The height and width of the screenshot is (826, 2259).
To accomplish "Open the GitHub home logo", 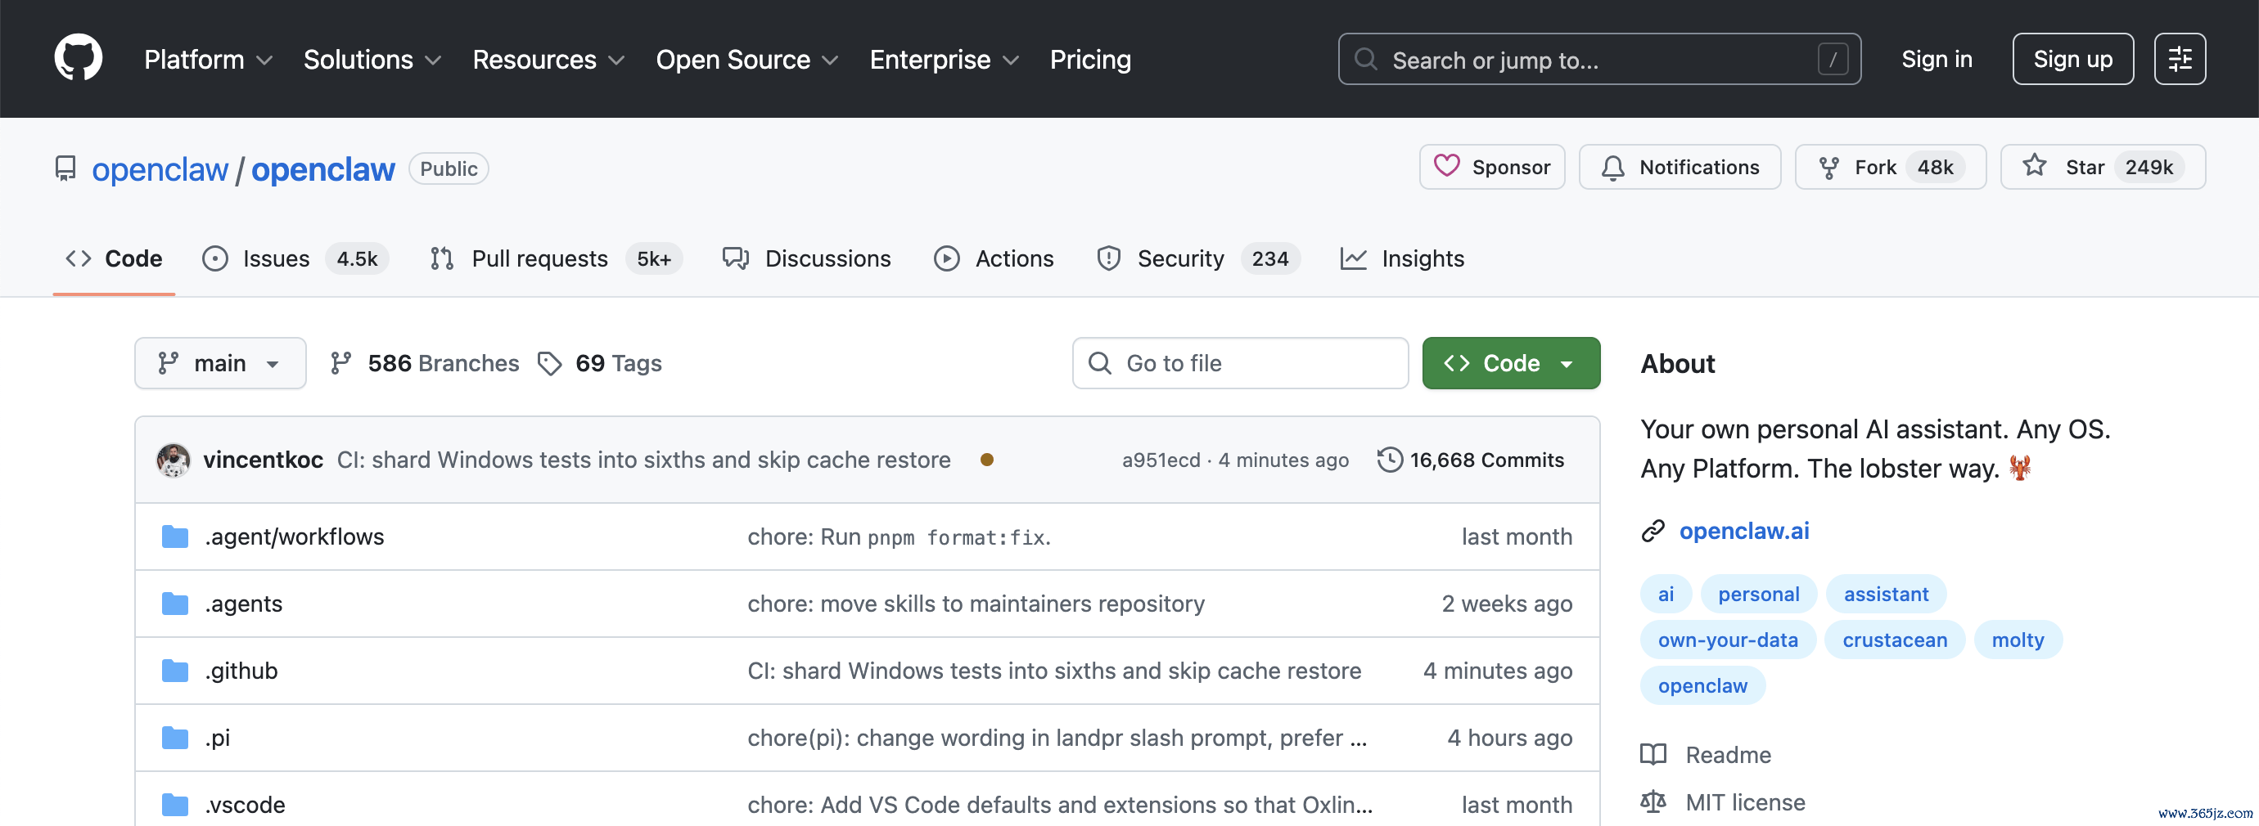I will pos(78,59).
